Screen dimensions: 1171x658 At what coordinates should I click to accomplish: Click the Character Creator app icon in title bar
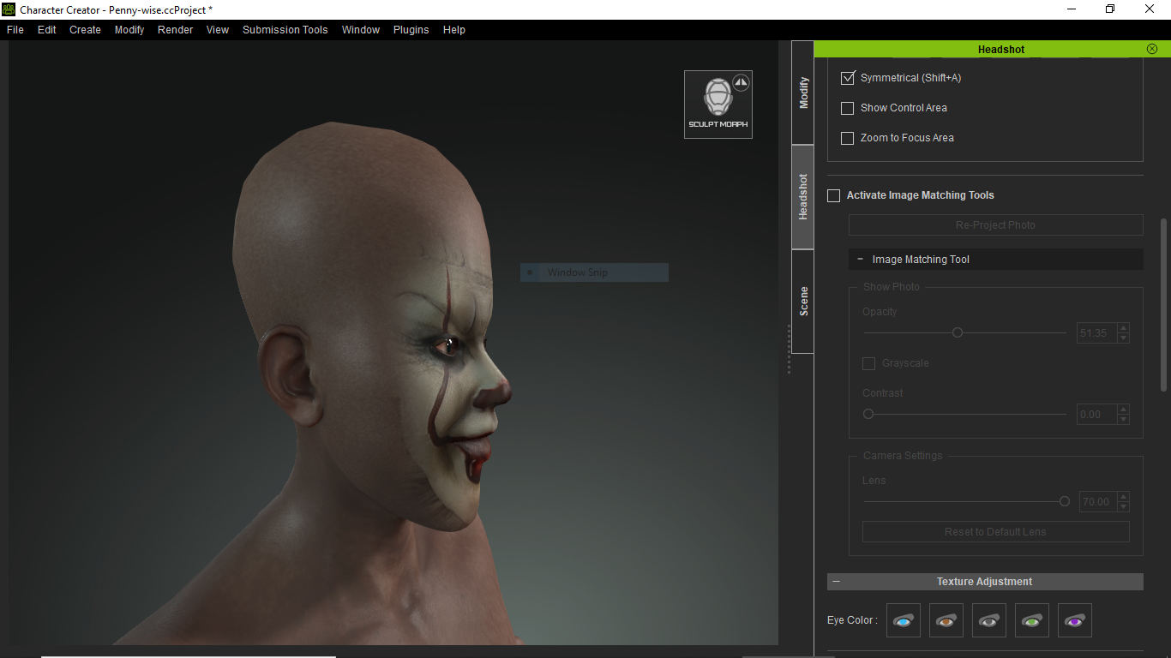tap(9, 9)
